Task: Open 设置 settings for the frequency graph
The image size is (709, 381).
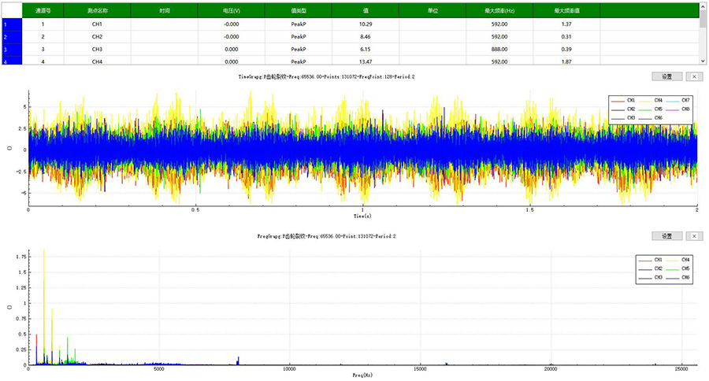Action: [x=666, y=235]
